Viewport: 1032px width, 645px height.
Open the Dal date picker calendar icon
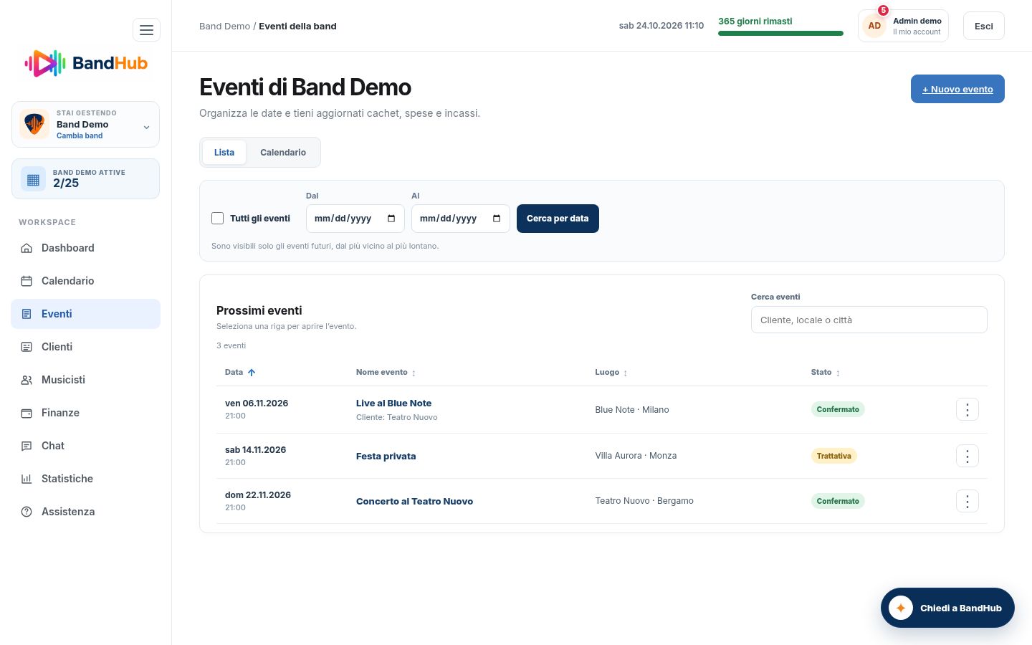391,219
